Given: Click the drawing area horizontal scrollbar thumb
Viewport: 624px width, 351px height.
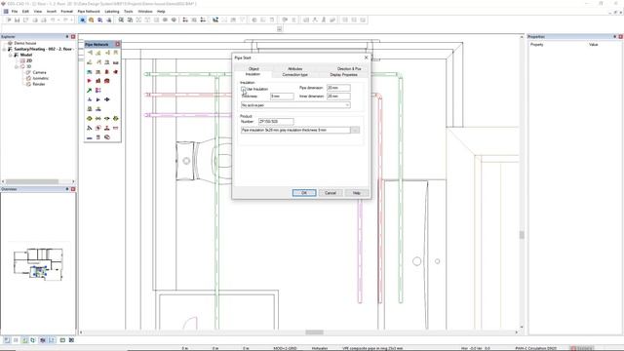Looking at the screenshot, I should coord(314,332).
